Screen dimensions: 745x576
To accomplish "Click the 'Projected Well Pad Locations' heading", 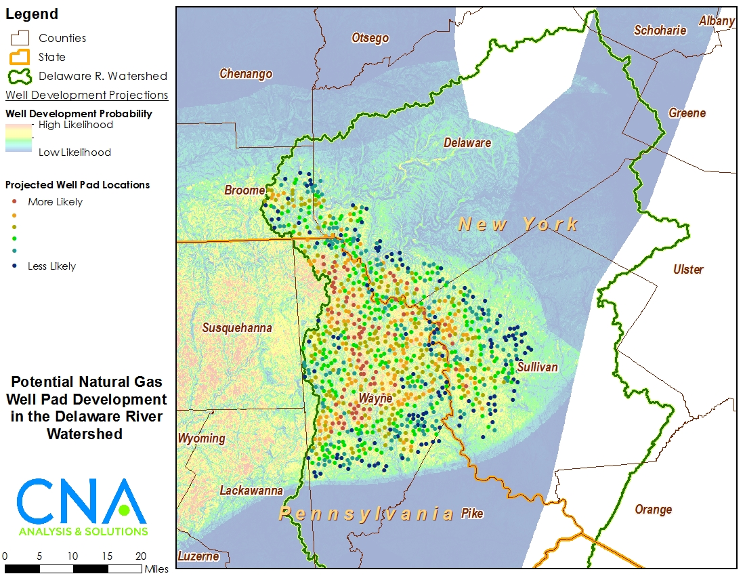I will tap(77, 185).
